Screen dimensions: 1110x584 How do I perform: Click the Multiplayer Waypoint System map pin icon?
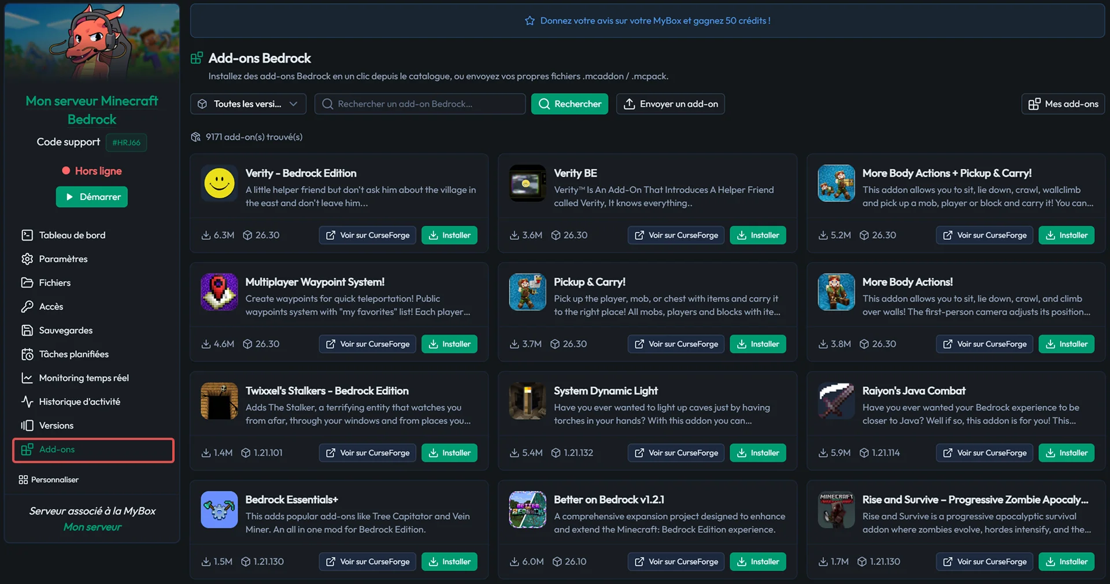coord(219,292)
